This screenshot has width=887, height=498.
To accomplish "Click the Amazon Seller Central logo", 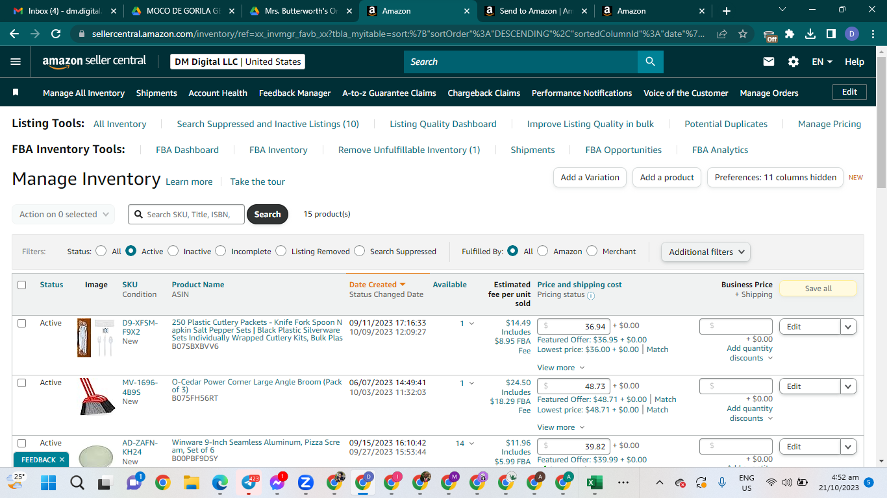I will click(94, 62).
